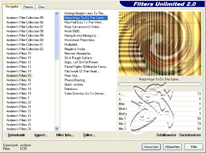
Task: Choose On A Rough Surface... filter
Action: click(79, 58)
